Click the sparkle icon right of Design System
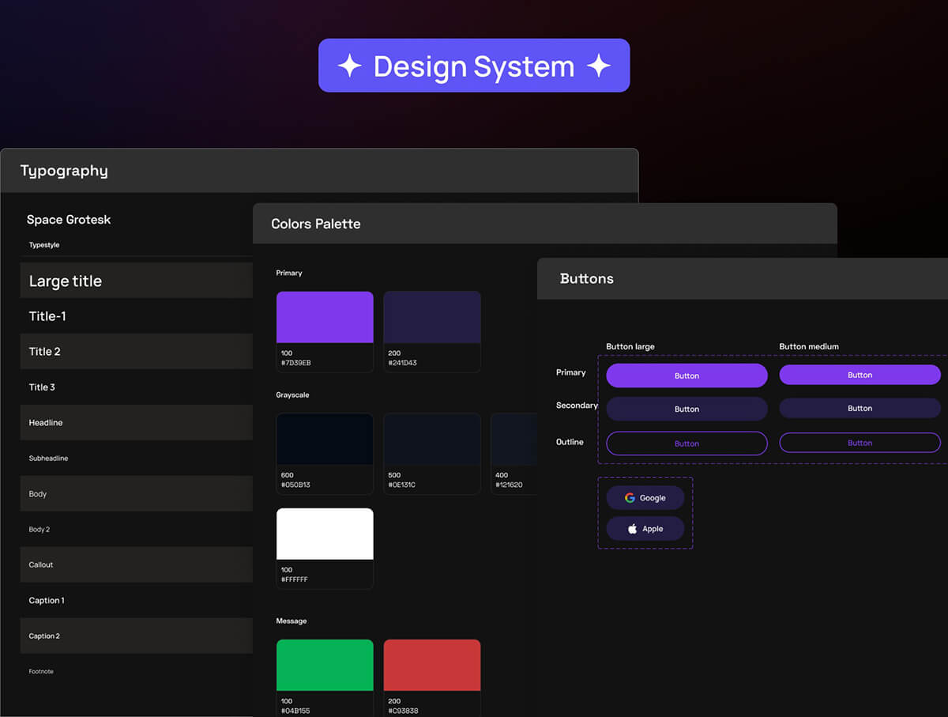Screen dimensions: 948x717 tap(599, 66)
